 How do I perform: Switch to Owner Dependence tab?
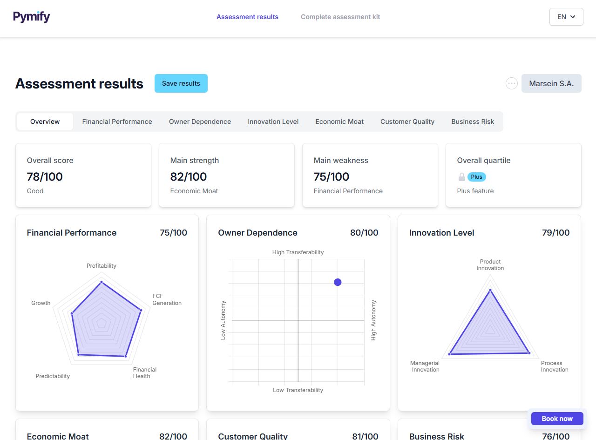[200, 122]
